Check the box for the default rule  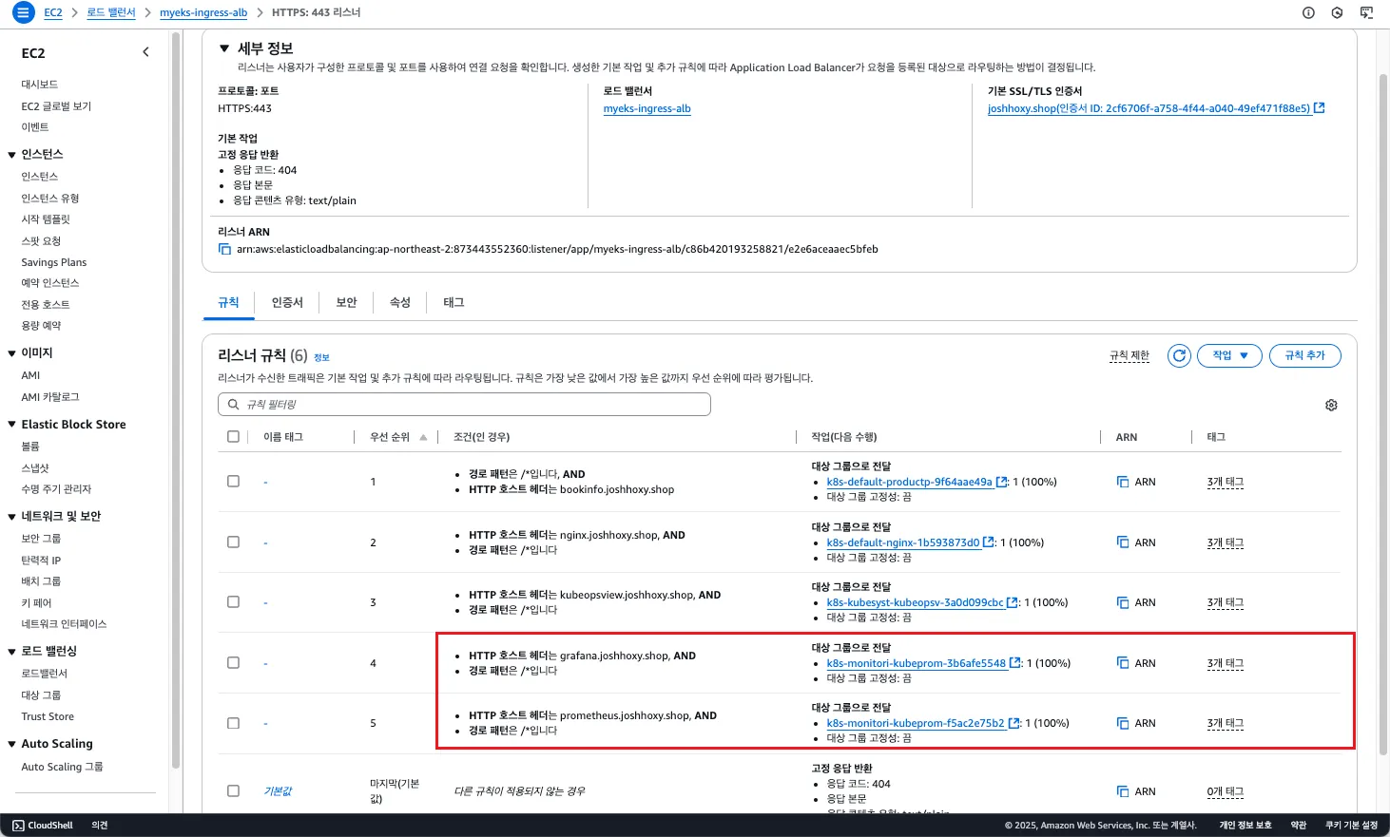point(233,791)
